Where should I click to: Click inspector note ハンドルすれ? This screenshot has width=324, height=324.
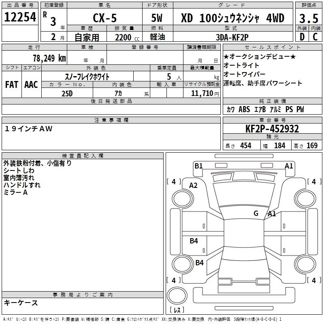coord(22,185)
